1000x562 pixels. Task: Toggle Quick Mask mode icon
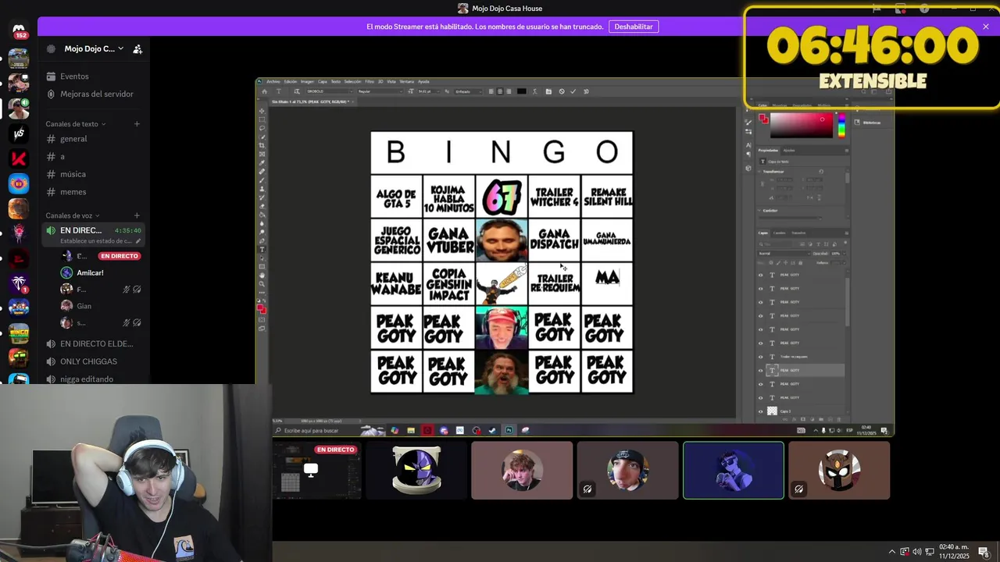pyautogui.click(x=262, y=319)
